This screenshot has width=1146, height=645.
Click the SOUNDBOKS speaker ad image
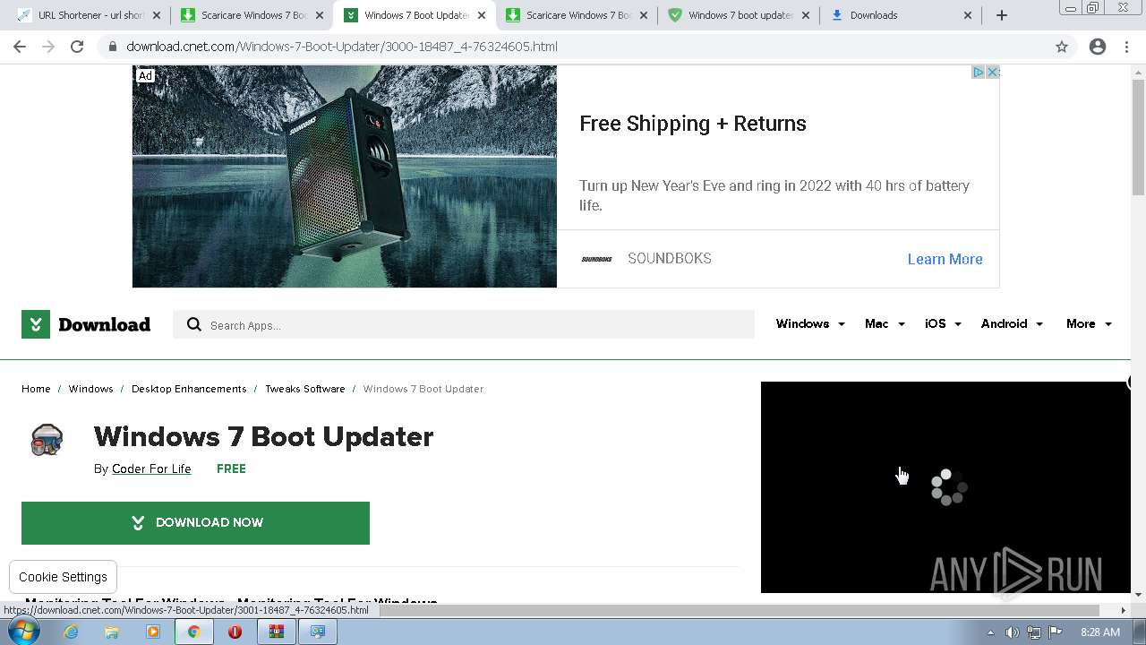(x=345, y=176)
